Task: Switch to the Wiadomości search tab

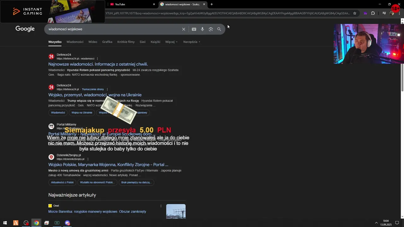Action: tap(75, 42)
